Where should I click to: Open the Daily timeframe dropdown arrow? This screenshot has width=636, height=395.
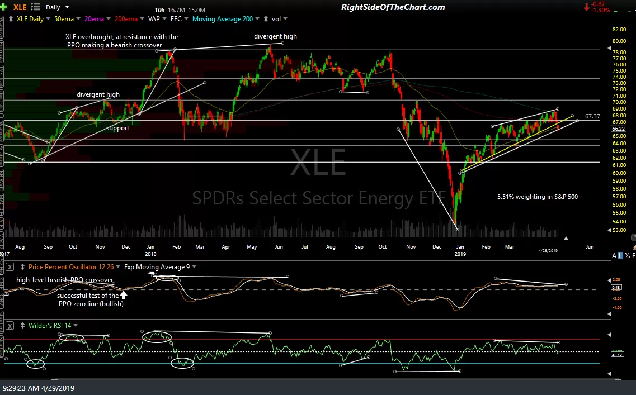click(x=67, y=7)
